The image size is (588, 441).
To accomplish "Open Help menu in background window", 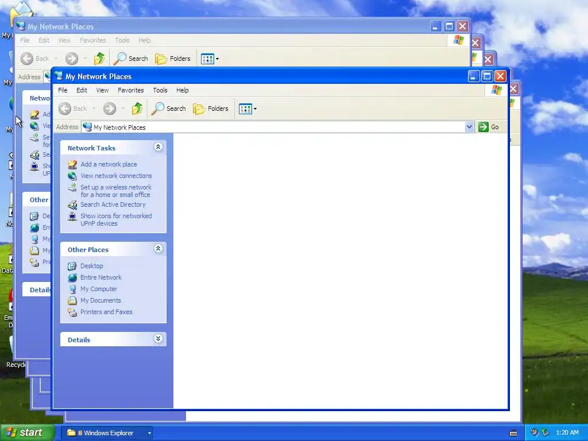I will click(144, 40).
